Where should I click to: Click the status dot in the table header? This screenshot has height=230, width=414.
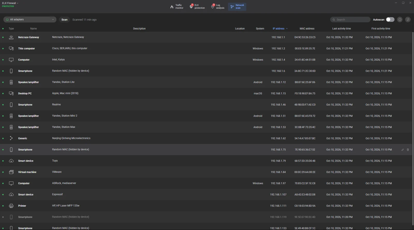point(3,29)
